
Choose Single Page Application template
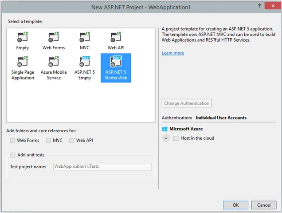point(23,63)
